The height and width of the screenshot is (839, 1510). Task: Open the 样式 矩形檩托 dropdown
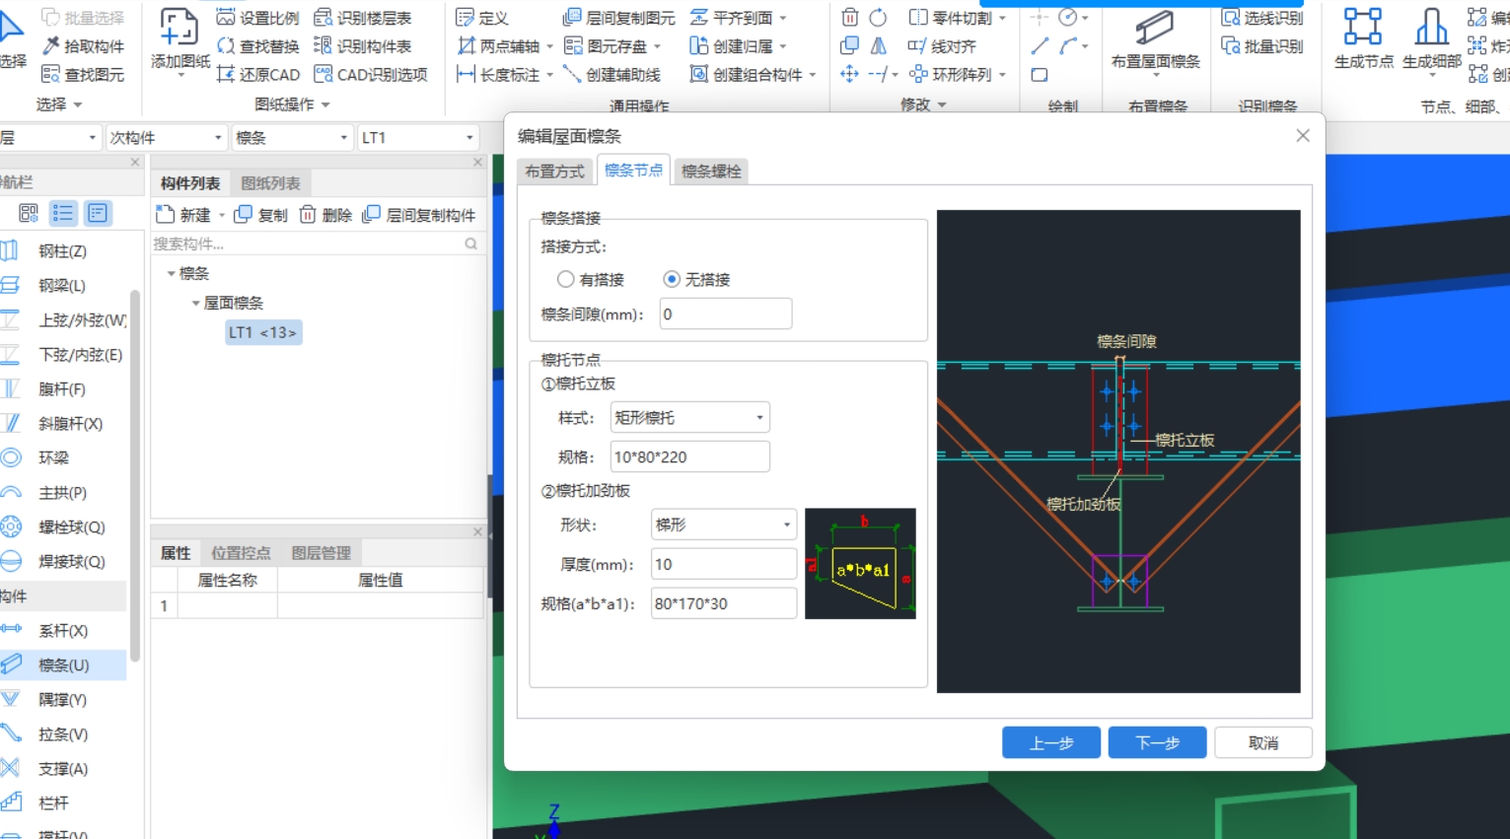[x=690, y=418]
